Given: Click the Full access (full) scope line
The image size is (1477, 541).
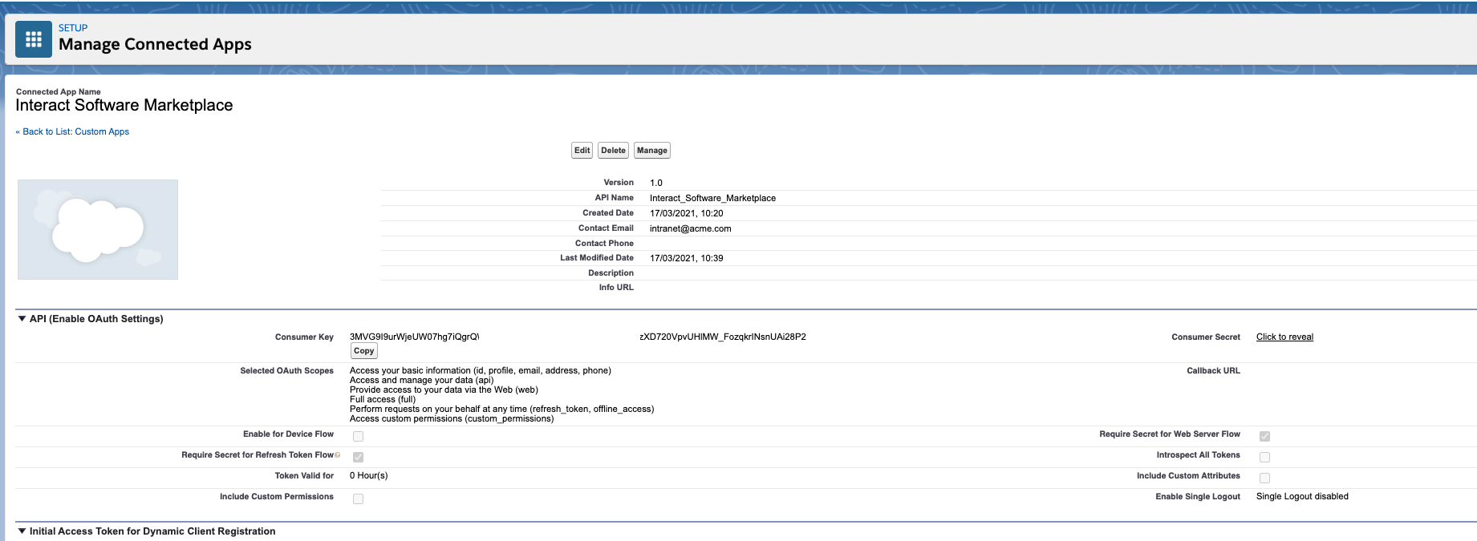Looking at the screenshot, I should pos(383,399).
